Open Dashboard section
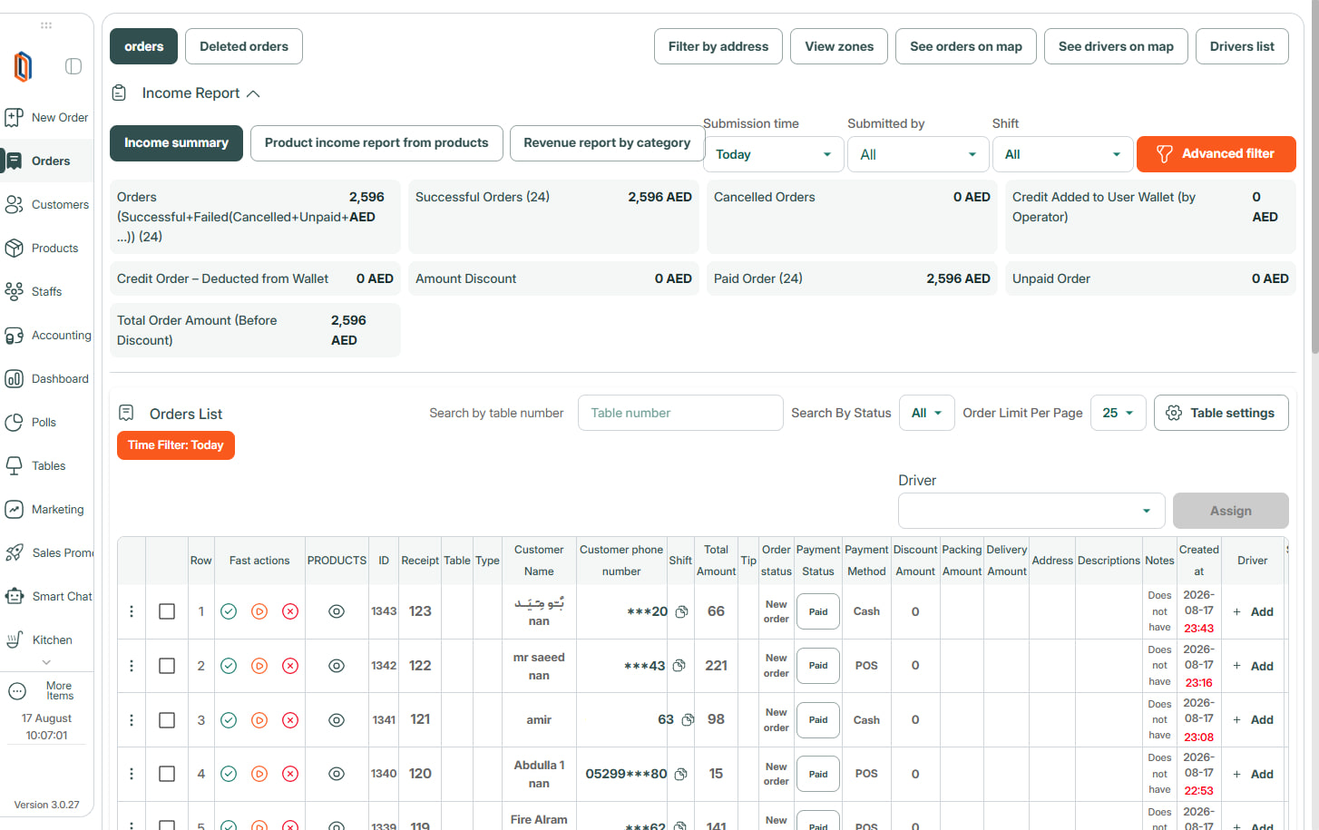Viewport: 1319px width, 830px height. point(47,378)
